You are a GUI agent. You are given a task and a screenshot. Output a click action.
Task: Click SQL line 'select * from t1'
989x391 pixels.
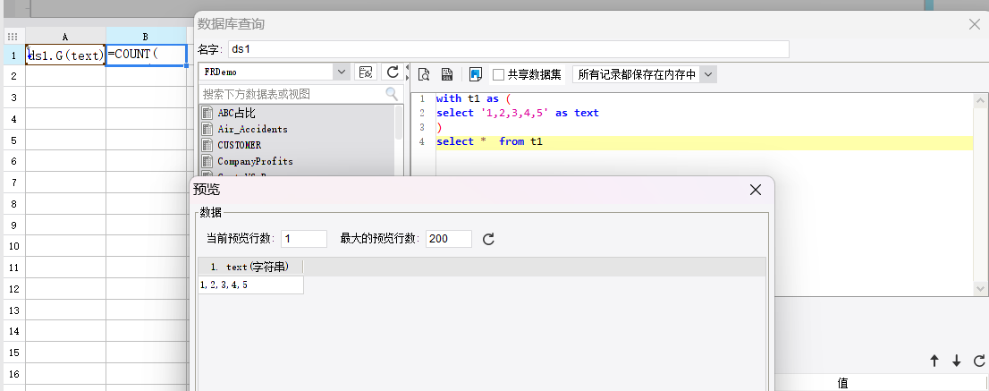point(489,142)
